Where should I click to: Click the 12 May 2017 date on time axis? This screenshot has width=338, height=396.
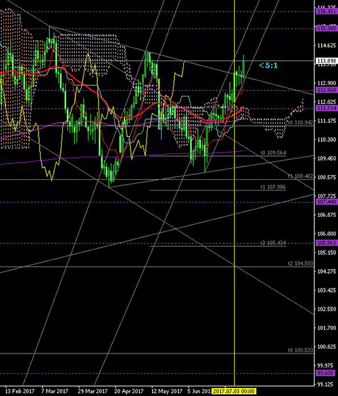coord(166,391)
